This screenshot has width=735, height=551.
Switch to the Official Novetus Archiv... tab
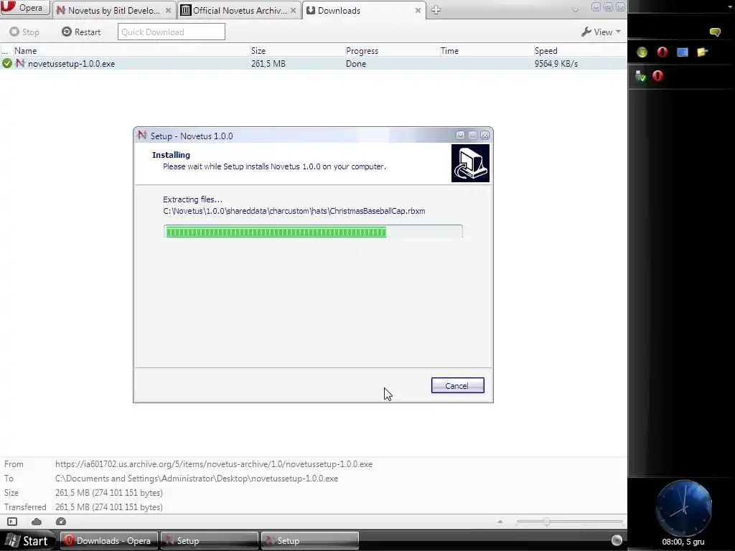pyautogui.click(x=239, y=10)
